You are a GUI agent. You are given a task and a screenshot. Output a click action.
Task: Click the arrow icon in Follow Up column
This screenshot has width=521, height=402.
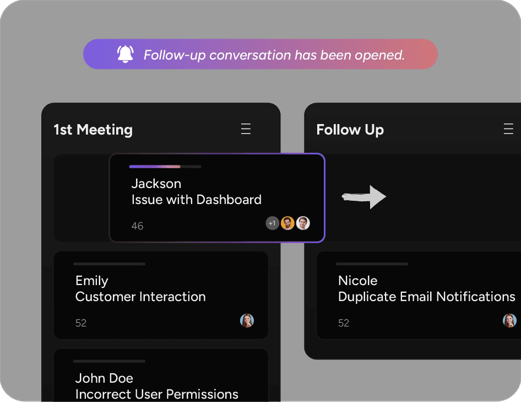365,197
